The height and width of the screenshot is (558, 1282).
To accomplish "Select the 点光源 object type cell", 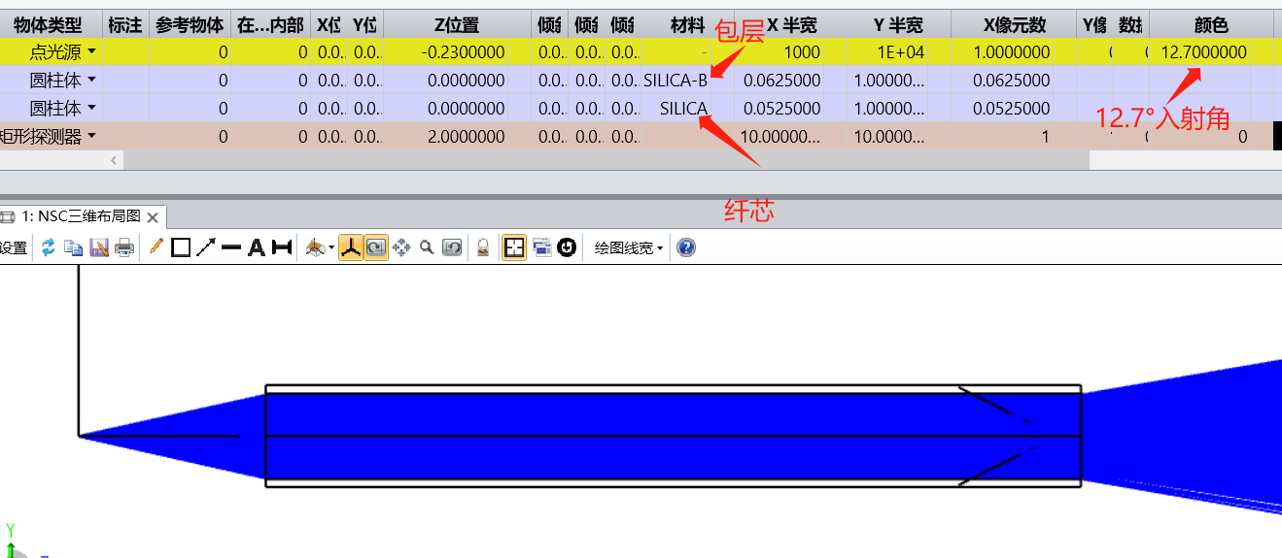I will [51, 52].
